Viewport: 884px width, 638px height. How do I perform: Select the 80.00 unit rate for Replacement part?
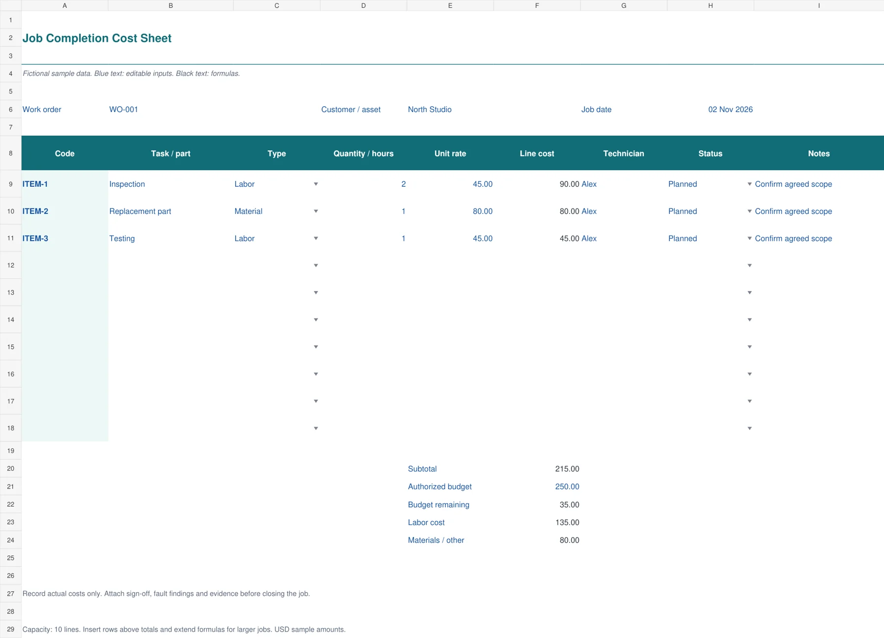(x=450, y=211)
